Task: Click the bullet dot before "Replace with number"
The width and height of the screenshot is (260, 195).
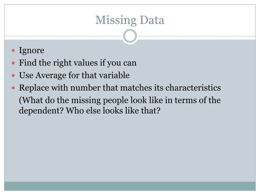Action: coord(13,88)
